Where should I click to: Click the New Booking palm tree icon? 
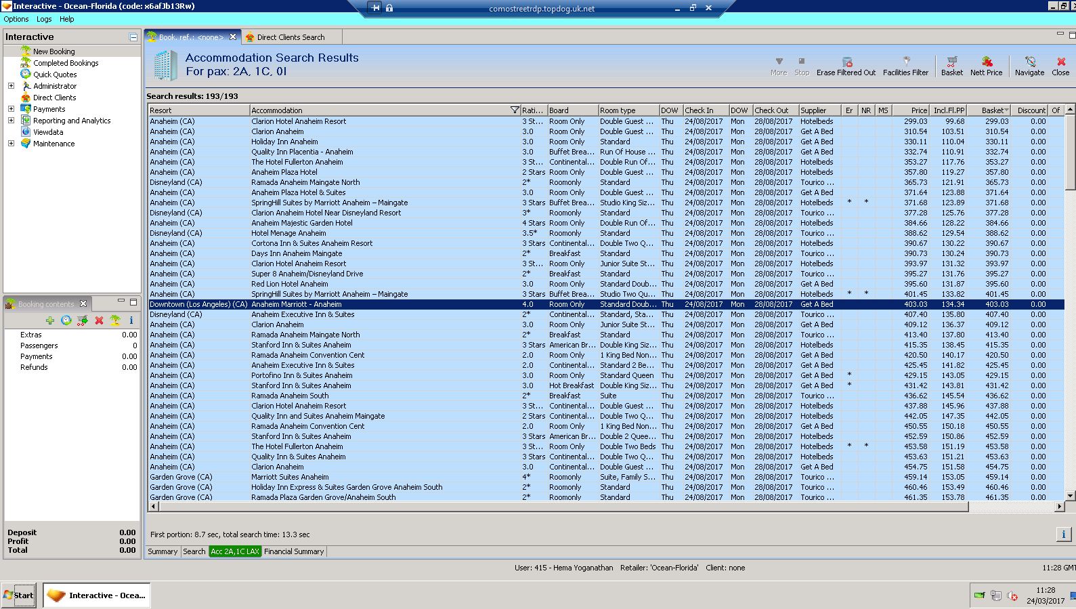(x=26, y=51)
